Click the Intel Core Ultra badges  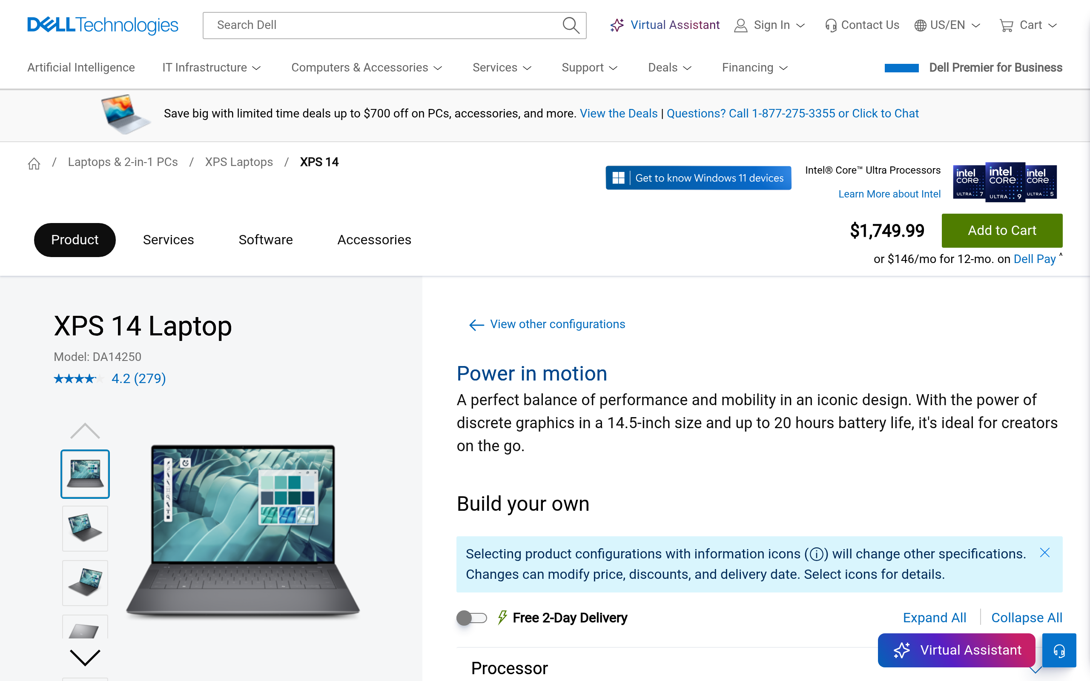(x=1005, y=182)
